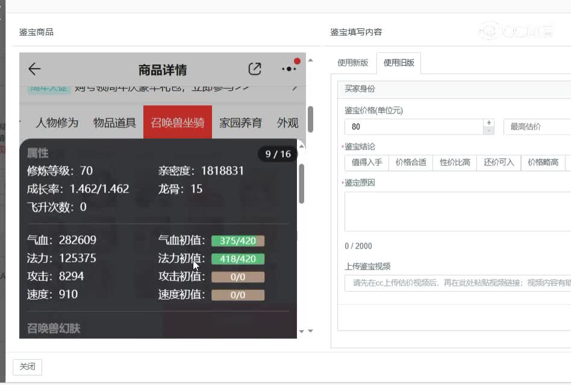Click the 法力初值 418/420 progress bar

tap(238, 259)
